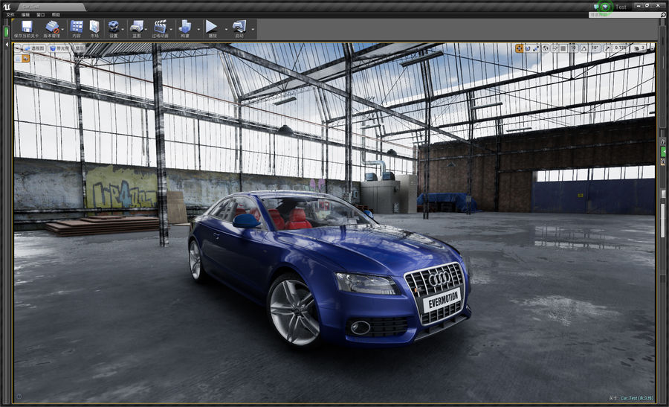Click green panel tab on right edge
The height and width of the screenshot is (407, 669).
[x=663, y=152]
